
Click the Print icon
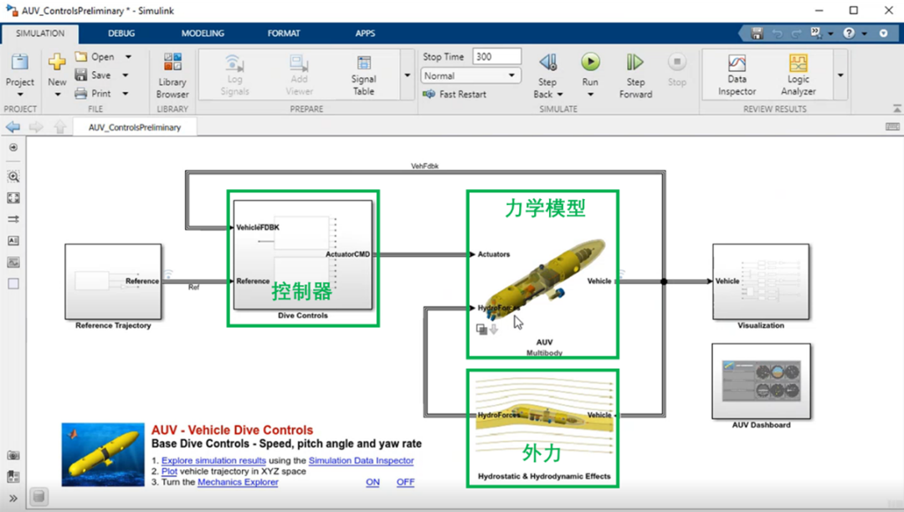point(81,94)
